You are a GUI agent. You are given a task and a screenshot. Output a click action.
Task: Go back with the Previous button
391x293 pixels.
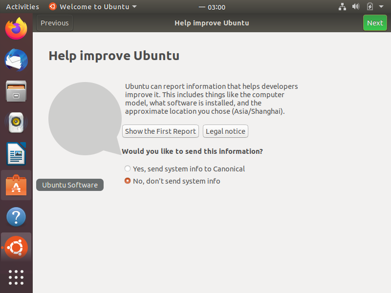55,23
